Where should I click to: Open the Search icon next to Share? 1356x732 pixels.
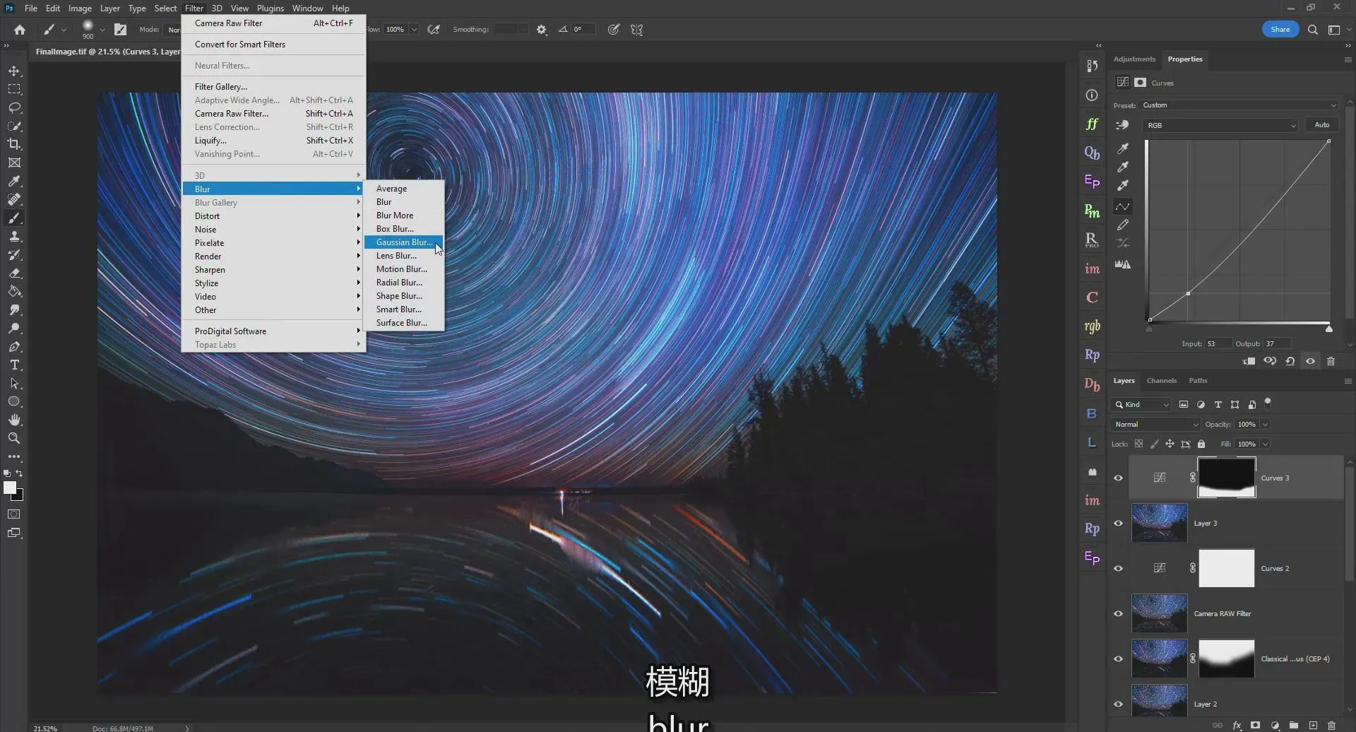pyautogui.click(x=1312, y=30)
